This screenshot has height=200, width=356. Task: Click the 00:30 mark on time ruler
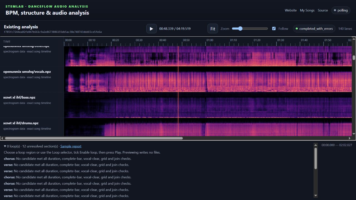coord(139,40)
